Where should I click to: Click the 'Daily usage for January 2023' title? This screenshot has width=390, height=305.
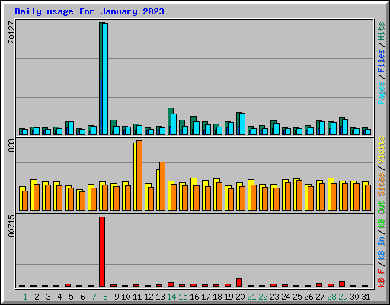point(89,11)
